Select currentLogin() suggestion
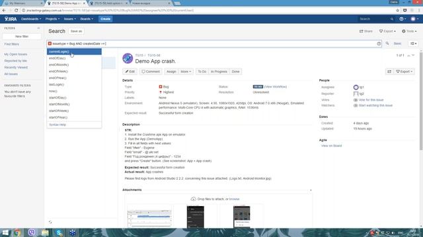 (x=74, y=51)
